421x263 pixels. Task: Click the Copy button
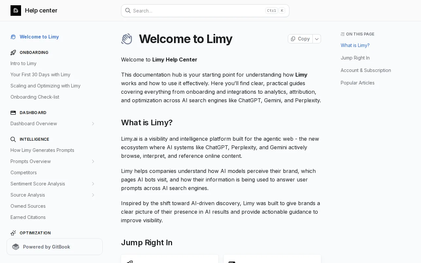[300, 39]
